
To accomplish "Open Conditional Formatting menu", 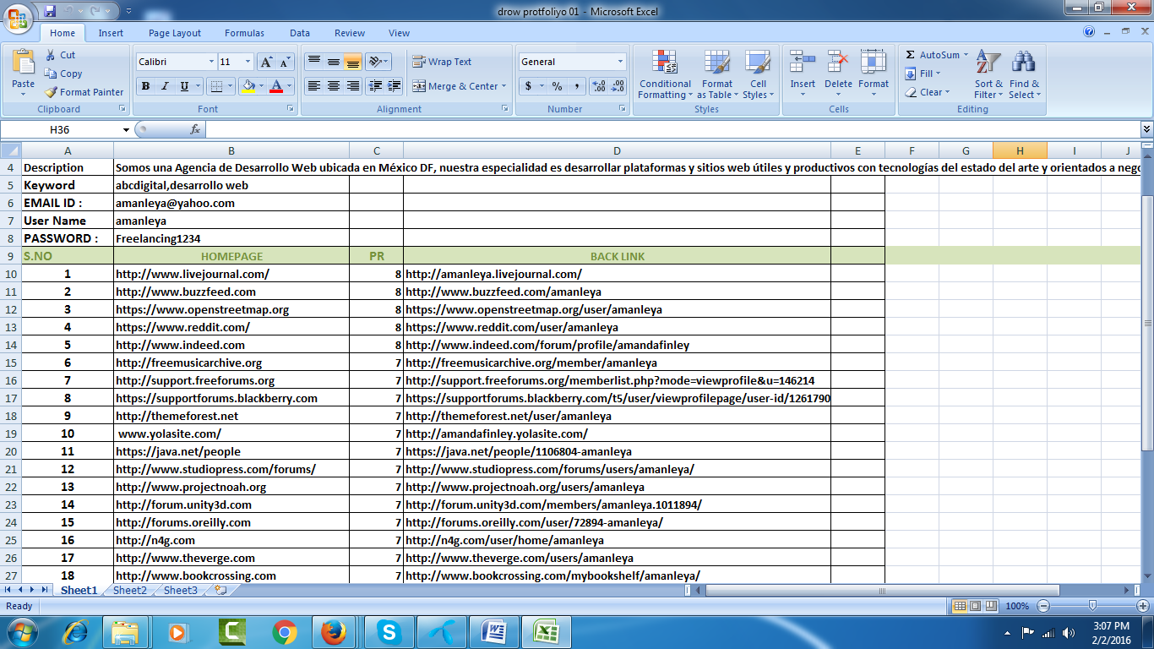I will click(x=665, y=75).
